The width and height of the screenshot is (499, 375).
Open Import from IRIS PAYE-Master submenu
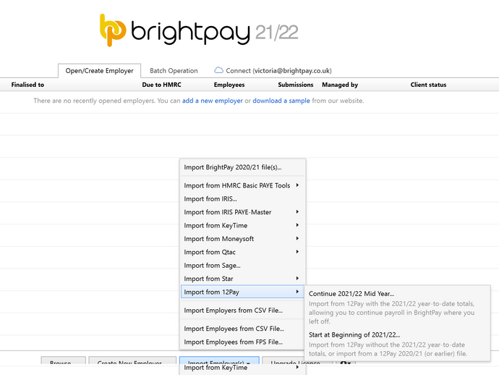242,212
